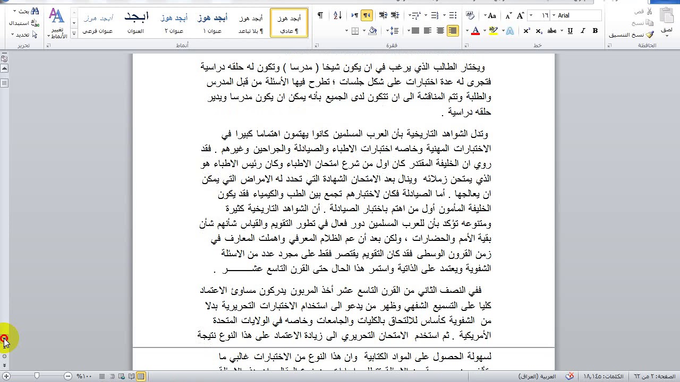680x382 pixels.
Task: Select Normal (عادي) style
Action: click(x=289, y=23)
